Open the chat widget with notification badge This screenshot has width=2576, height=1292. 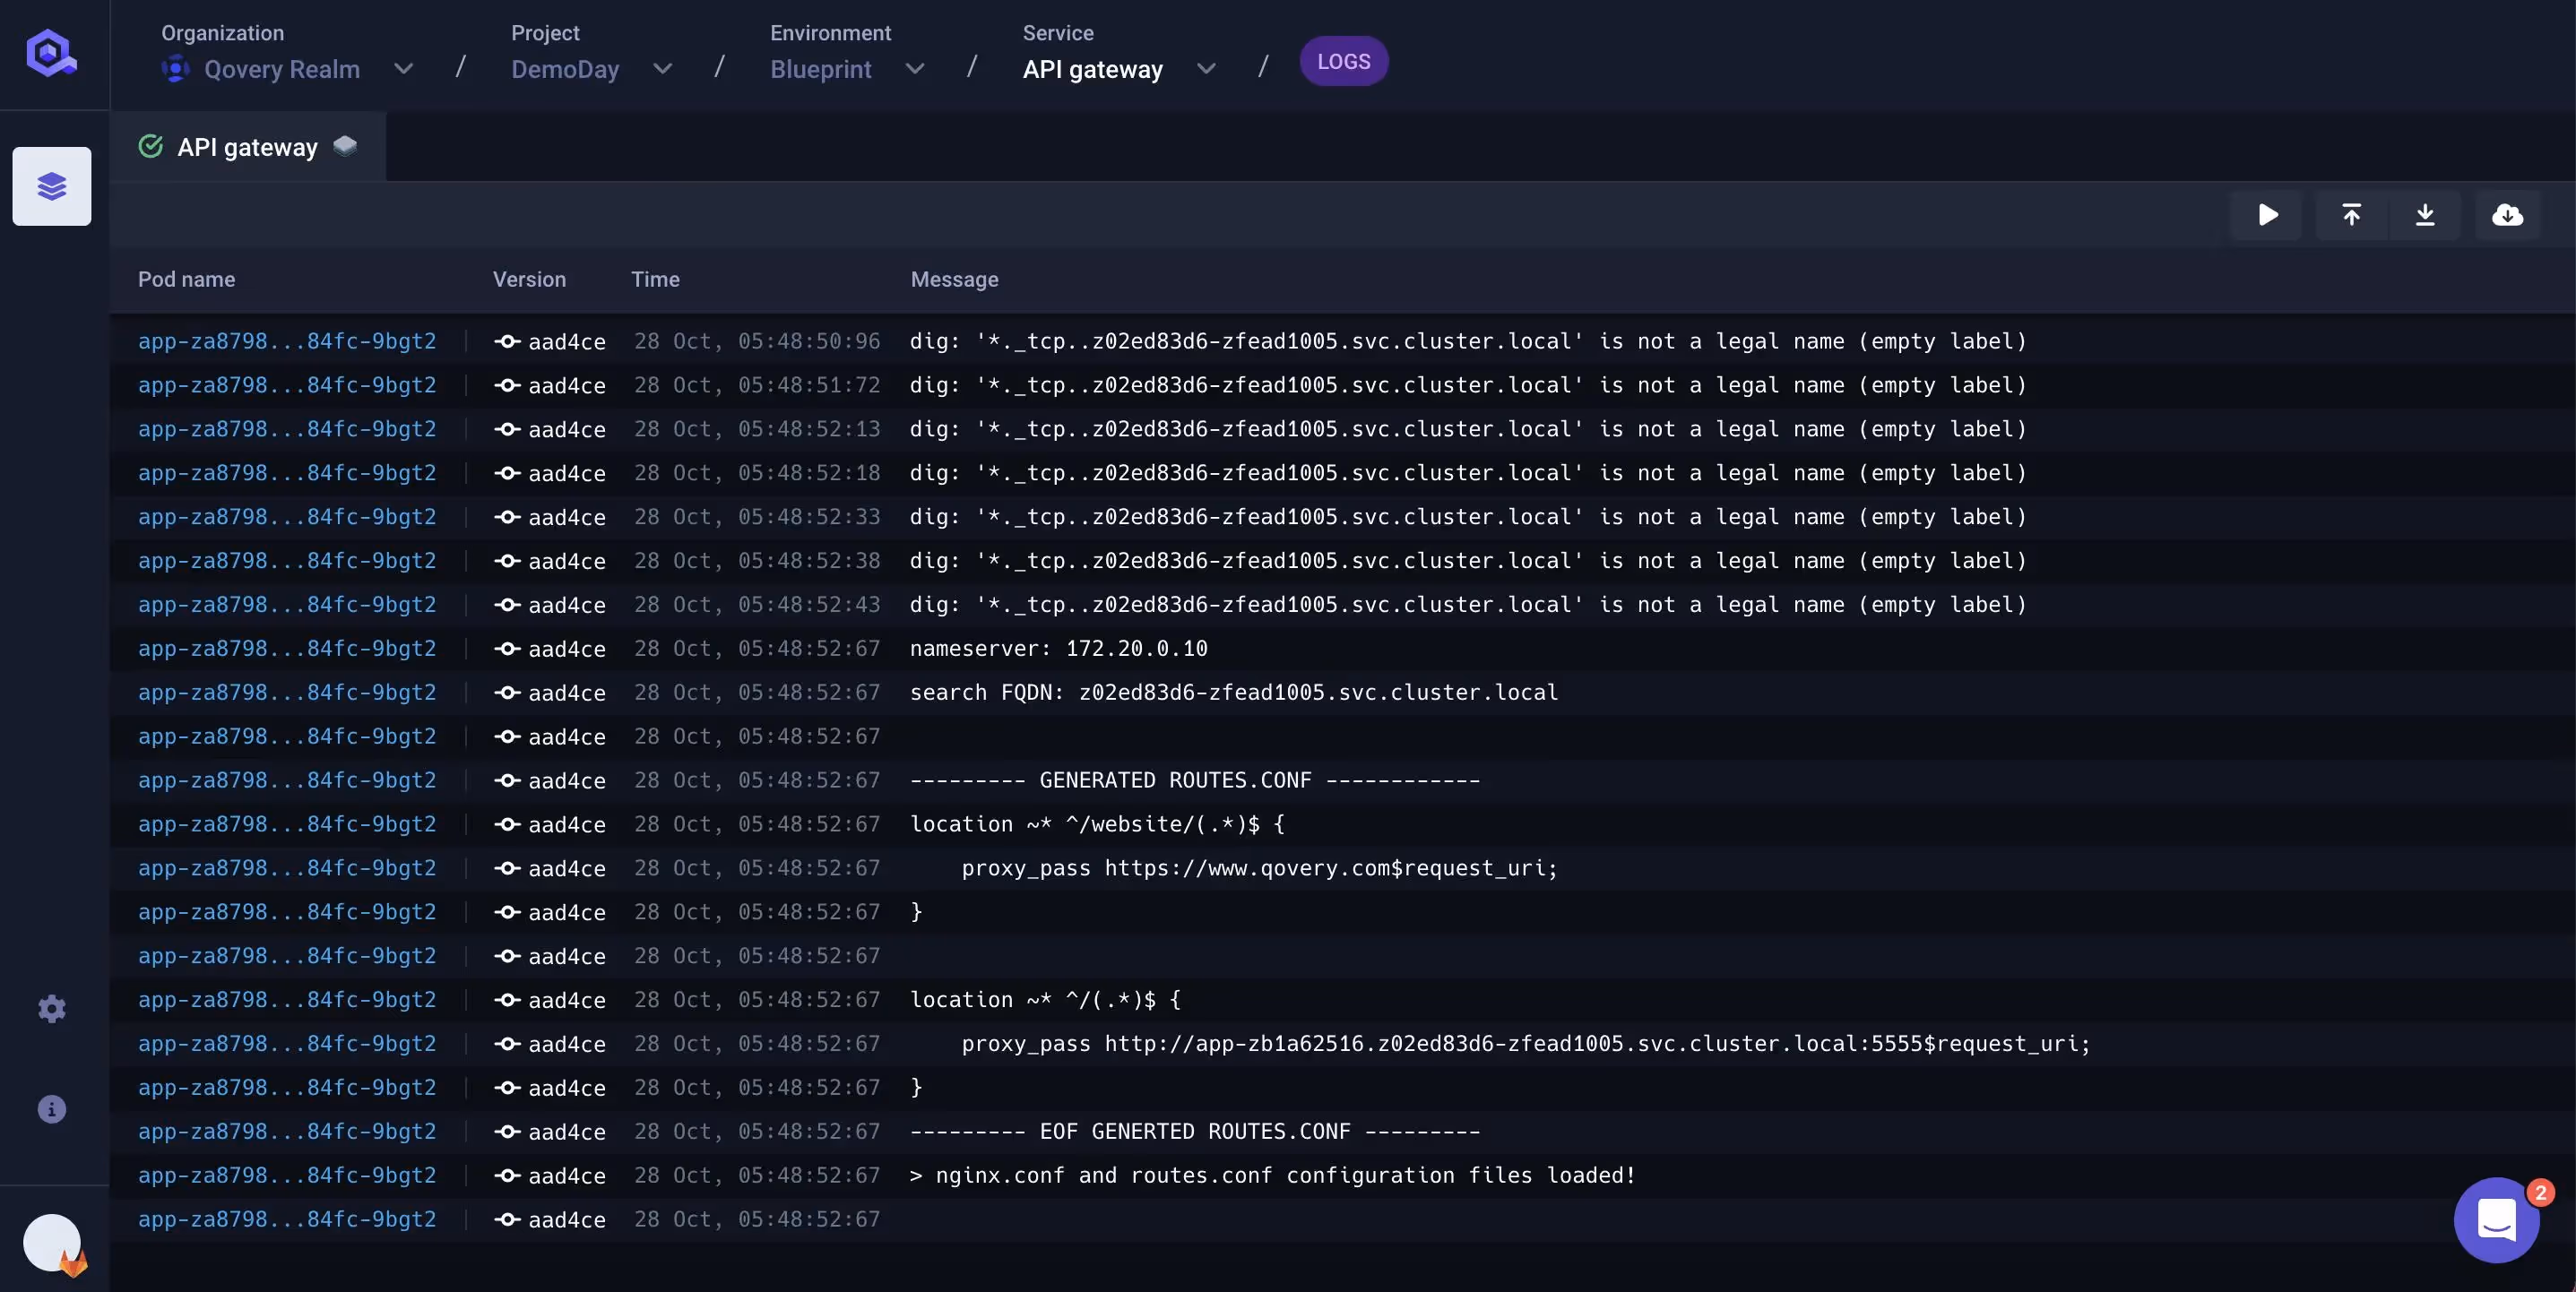2497,1219
